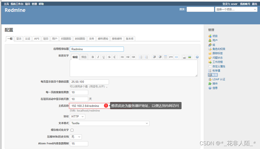Switch to the 认证 settings tab
This screenshot has height=149, width=260.
click(28, 39)
